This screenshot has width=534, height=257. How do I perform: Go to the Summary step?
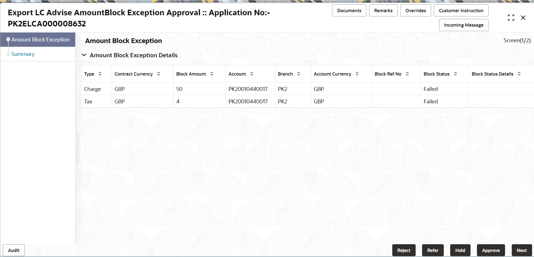[x=23, y=54]
